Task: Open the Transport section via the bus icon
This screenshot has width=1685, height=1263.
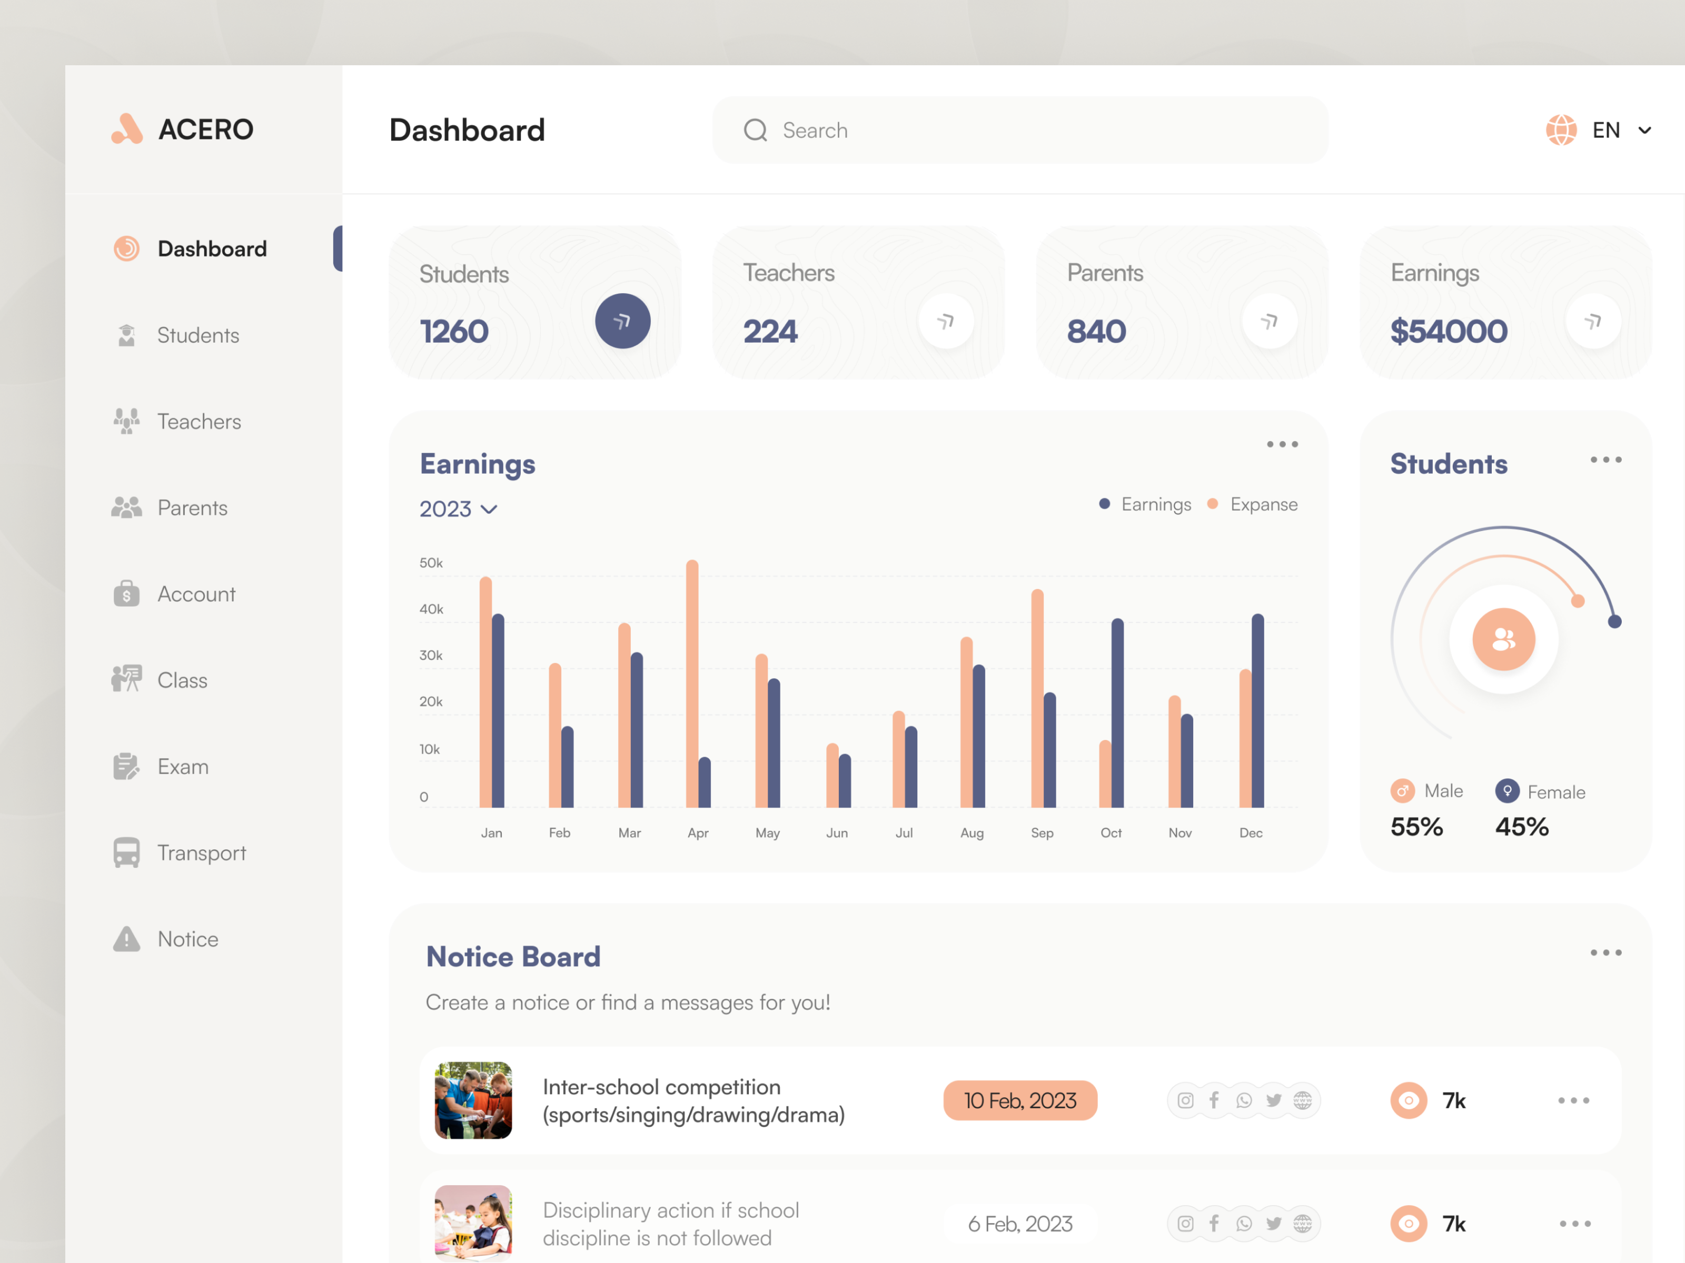Action: [x=126, y=853]
